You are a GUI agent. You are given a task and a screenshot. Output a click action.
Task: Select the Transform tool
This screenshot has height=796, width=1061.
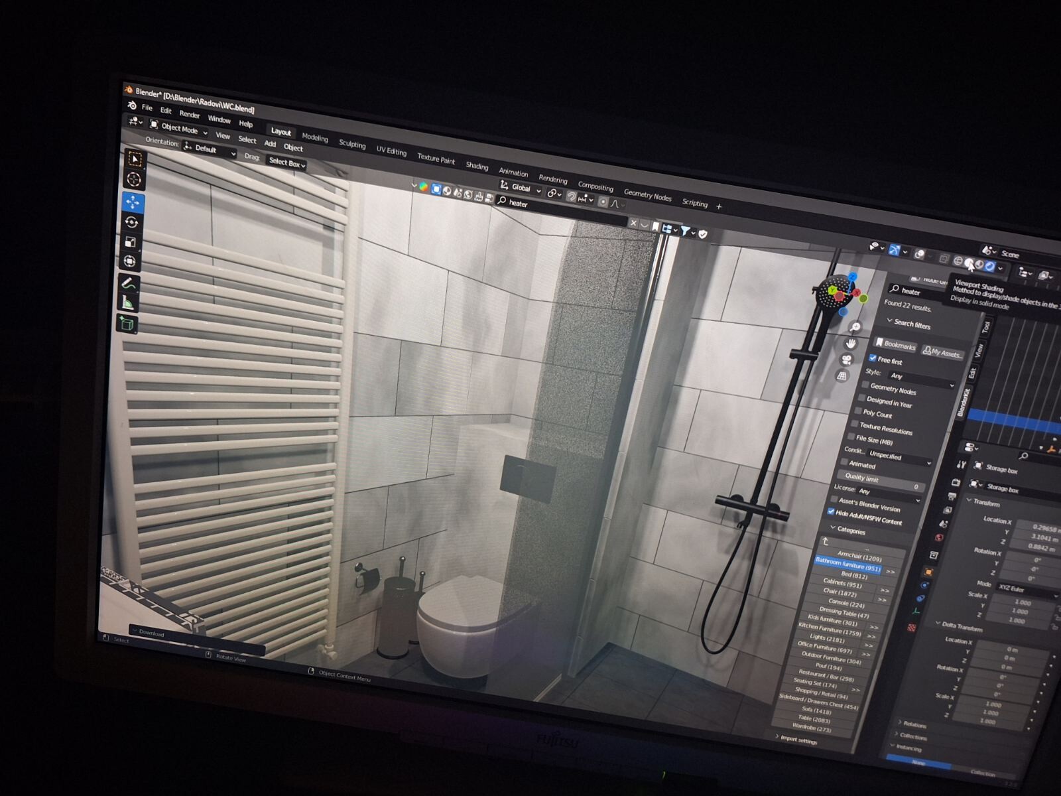click(129, 261)
